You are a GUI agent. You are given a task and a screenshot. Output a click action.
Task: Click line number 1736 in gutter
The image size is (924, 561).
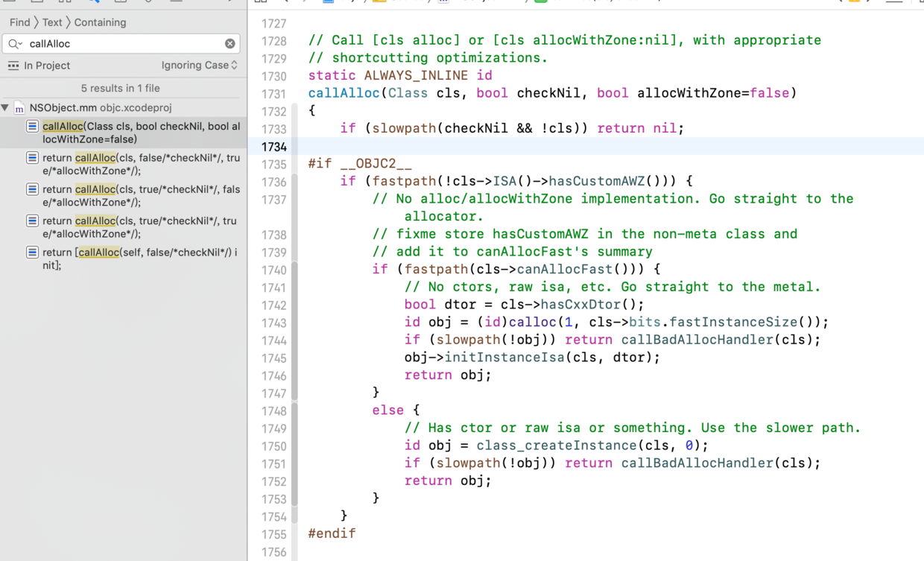pos(274,182)
